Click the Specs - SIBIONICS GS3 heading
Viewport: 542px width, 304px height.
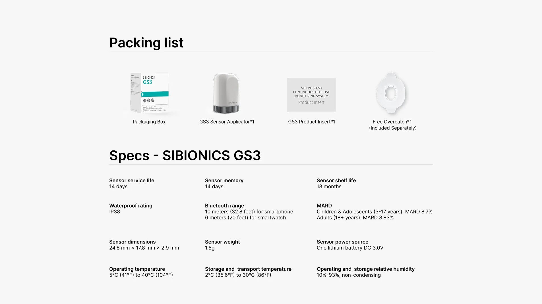pyautogui.click(x=185, y=156)
